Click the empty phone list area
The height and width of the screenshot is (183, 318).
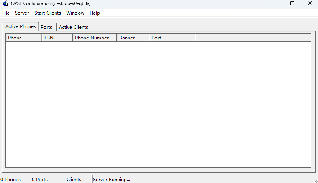tap(158, 104)
